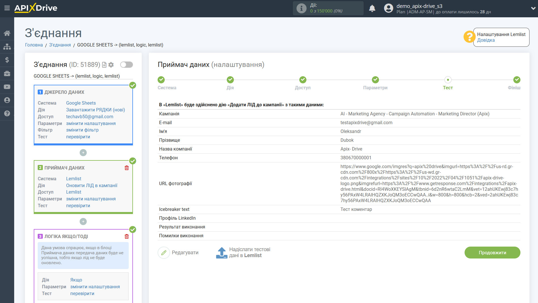Open the hamburger menu

(7, 8)
